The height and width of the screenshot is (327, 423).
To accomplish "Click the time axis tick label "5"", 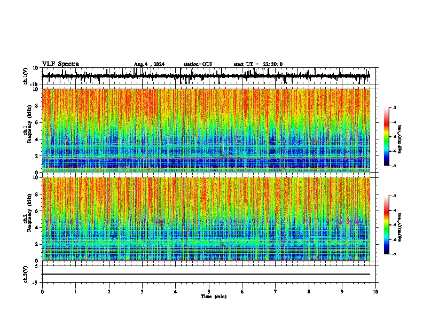I will (209, 292).
